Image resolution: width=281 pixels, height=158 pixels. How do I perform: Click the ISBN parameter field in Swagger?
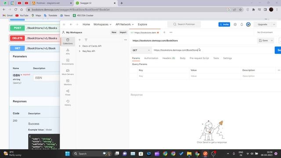coord(47,78)
